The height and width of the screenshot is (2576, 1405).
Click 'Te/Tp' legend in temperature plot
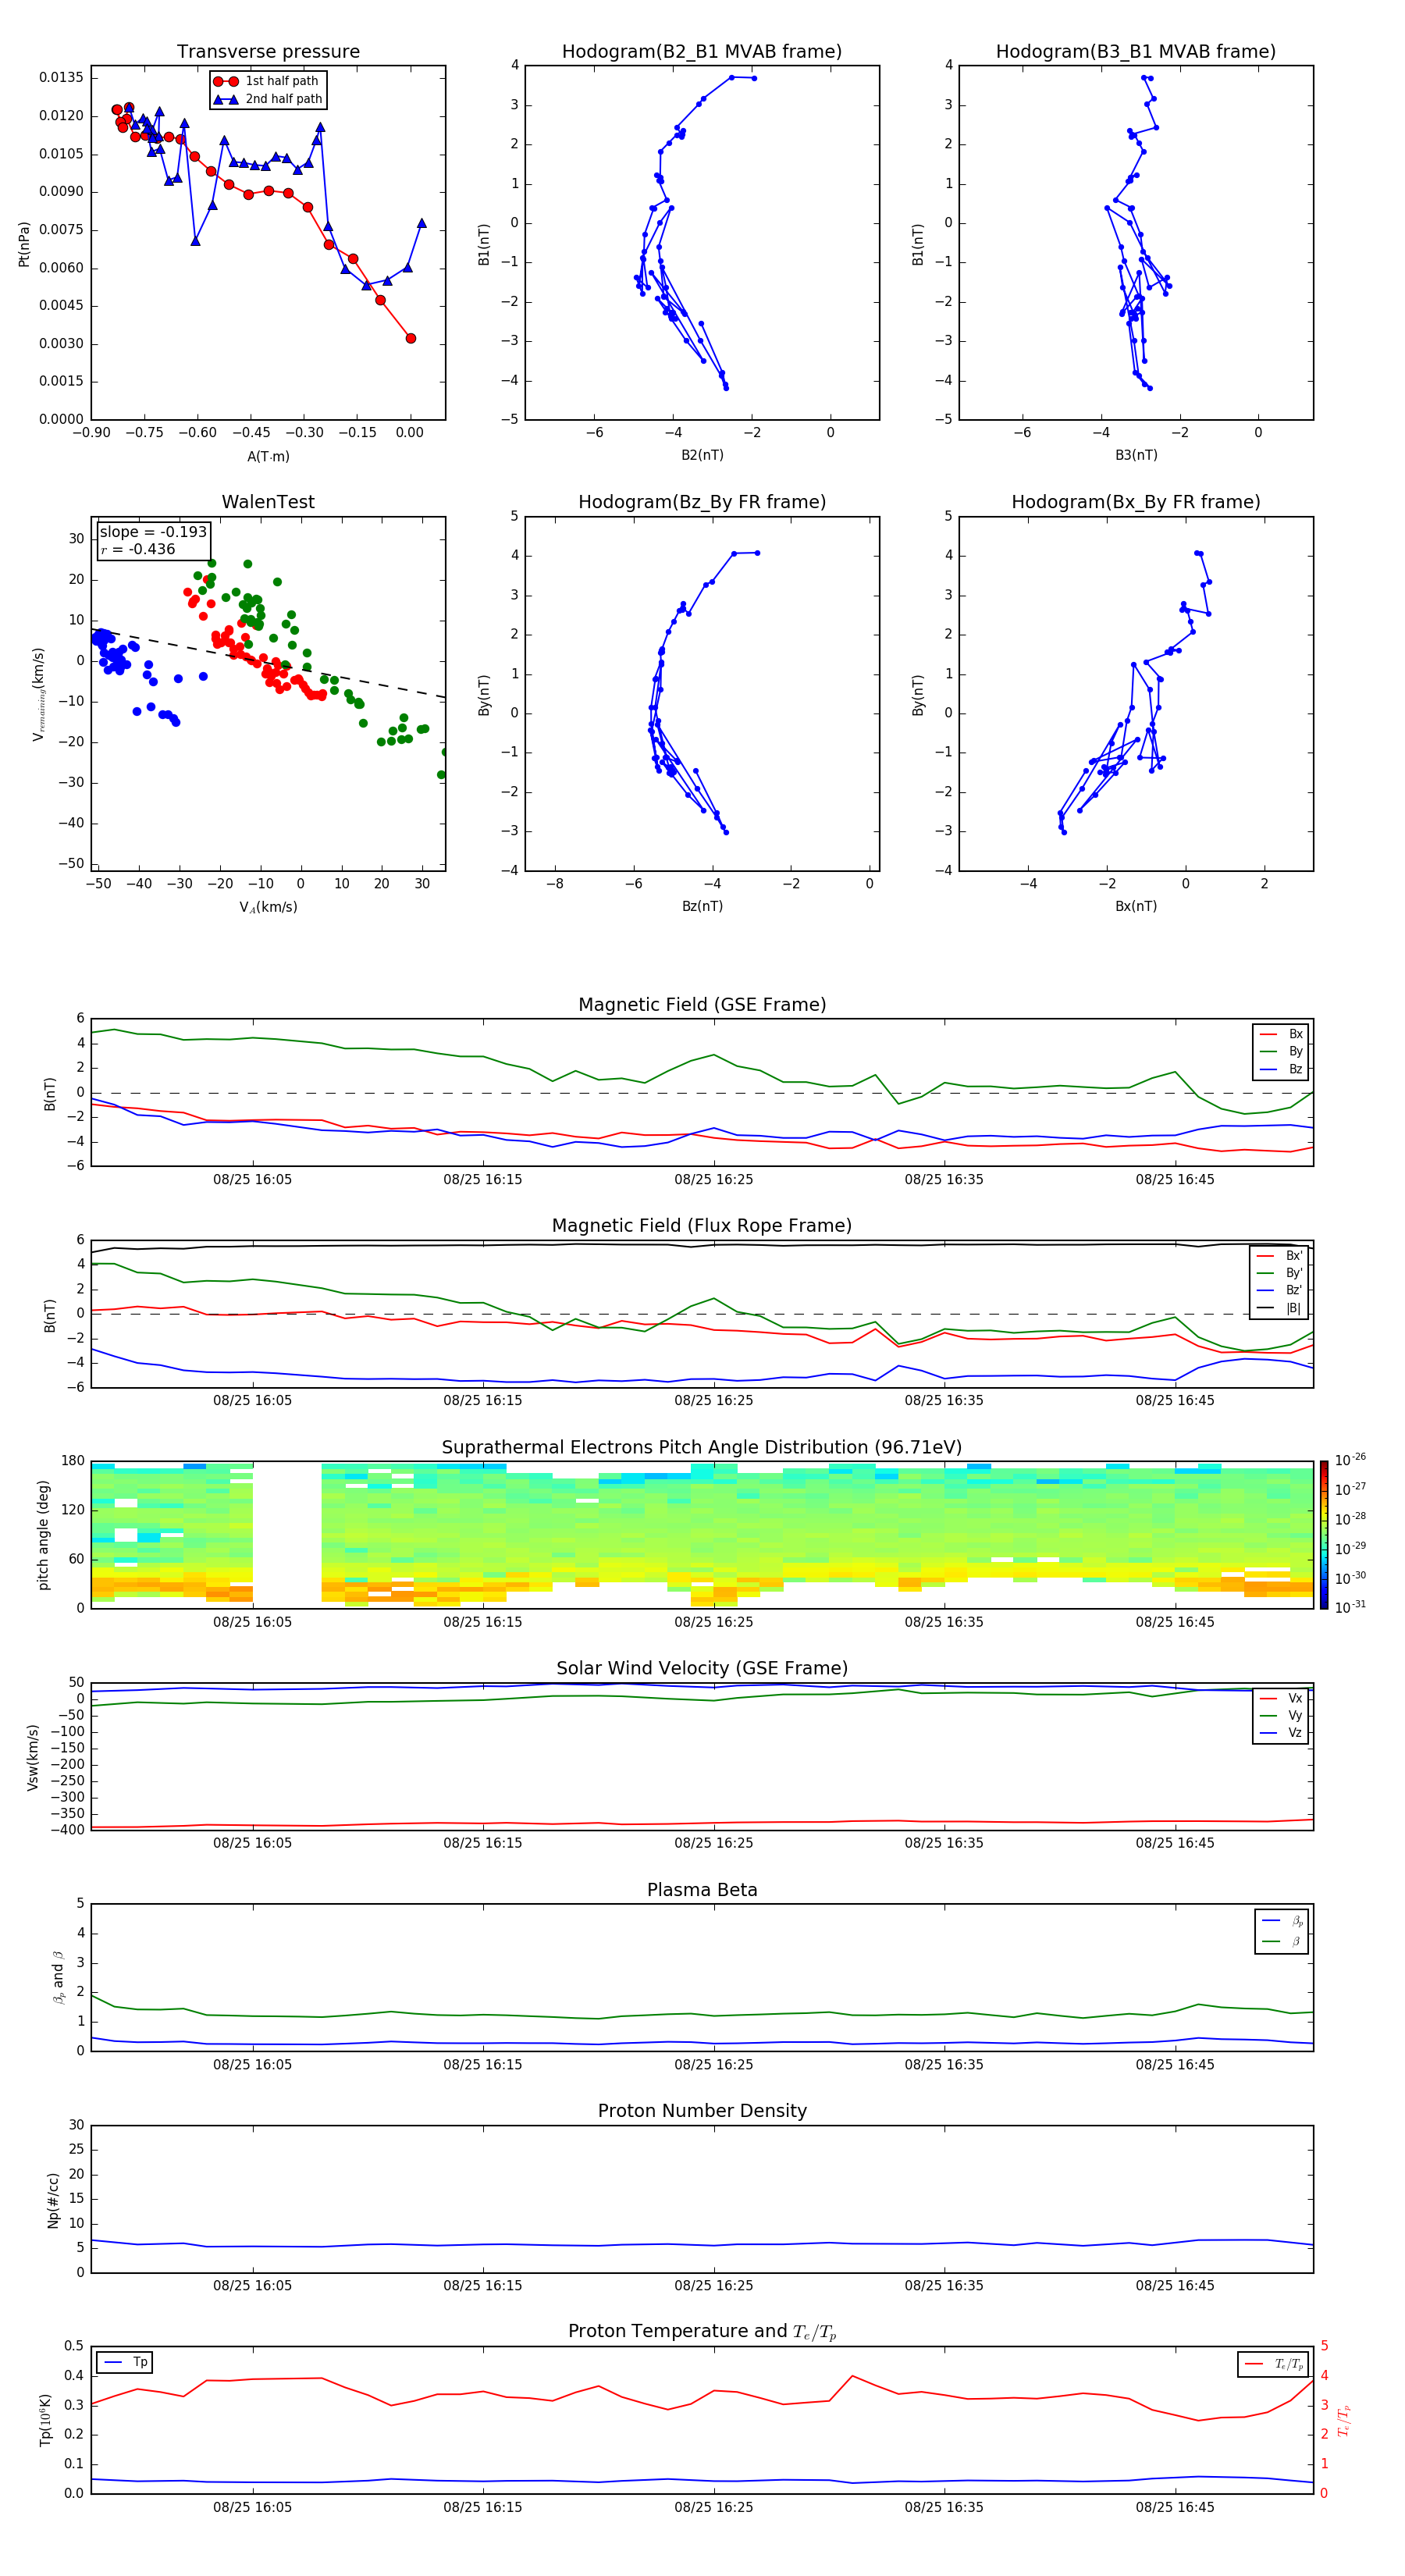click(x=1273, y=2364)
